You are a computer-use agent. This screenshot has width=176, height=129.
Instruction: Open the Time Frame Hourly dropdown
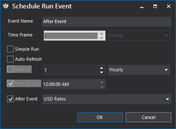(139, 35)
